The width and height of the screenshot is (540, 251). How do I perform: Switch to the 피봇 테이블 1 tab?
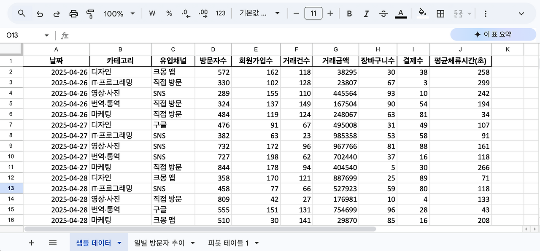click(x=229, y=243)
